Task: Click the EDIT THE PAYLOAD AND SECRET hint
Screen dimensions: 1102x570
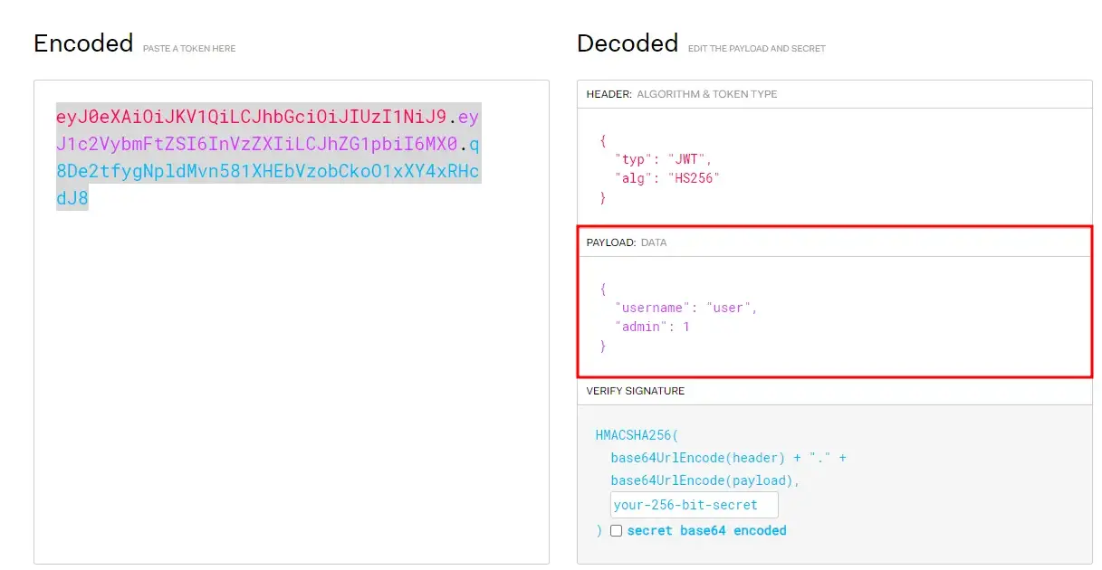Action: coord(757,48)
